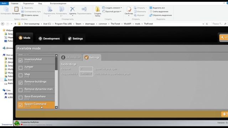228x128 pixels.
Task: Click the Explorer refresh icon
Action: [x=207, y=24]
